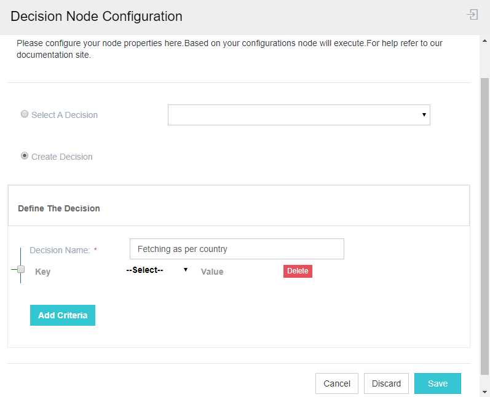
Task: Click into the Decision Name text field
Action: (237, 249)
